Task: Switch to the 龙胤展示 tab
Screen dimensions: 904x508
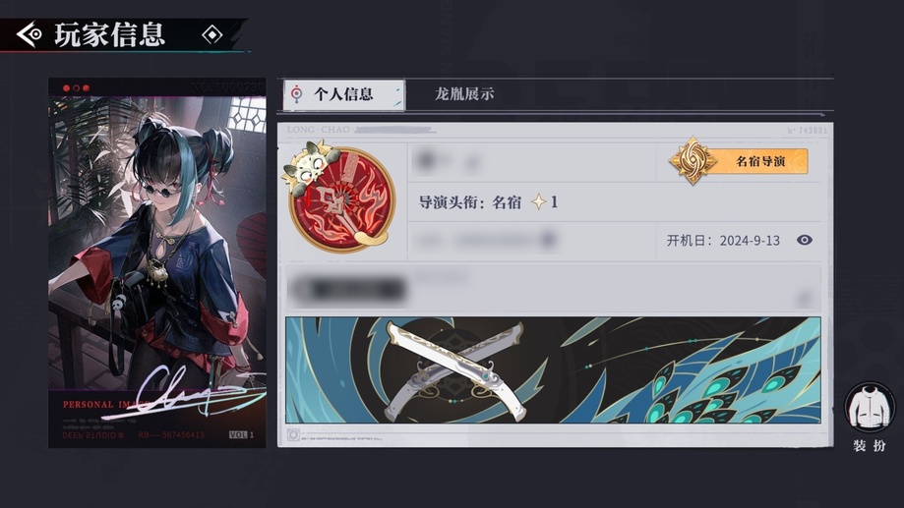Action: point(464,94)
